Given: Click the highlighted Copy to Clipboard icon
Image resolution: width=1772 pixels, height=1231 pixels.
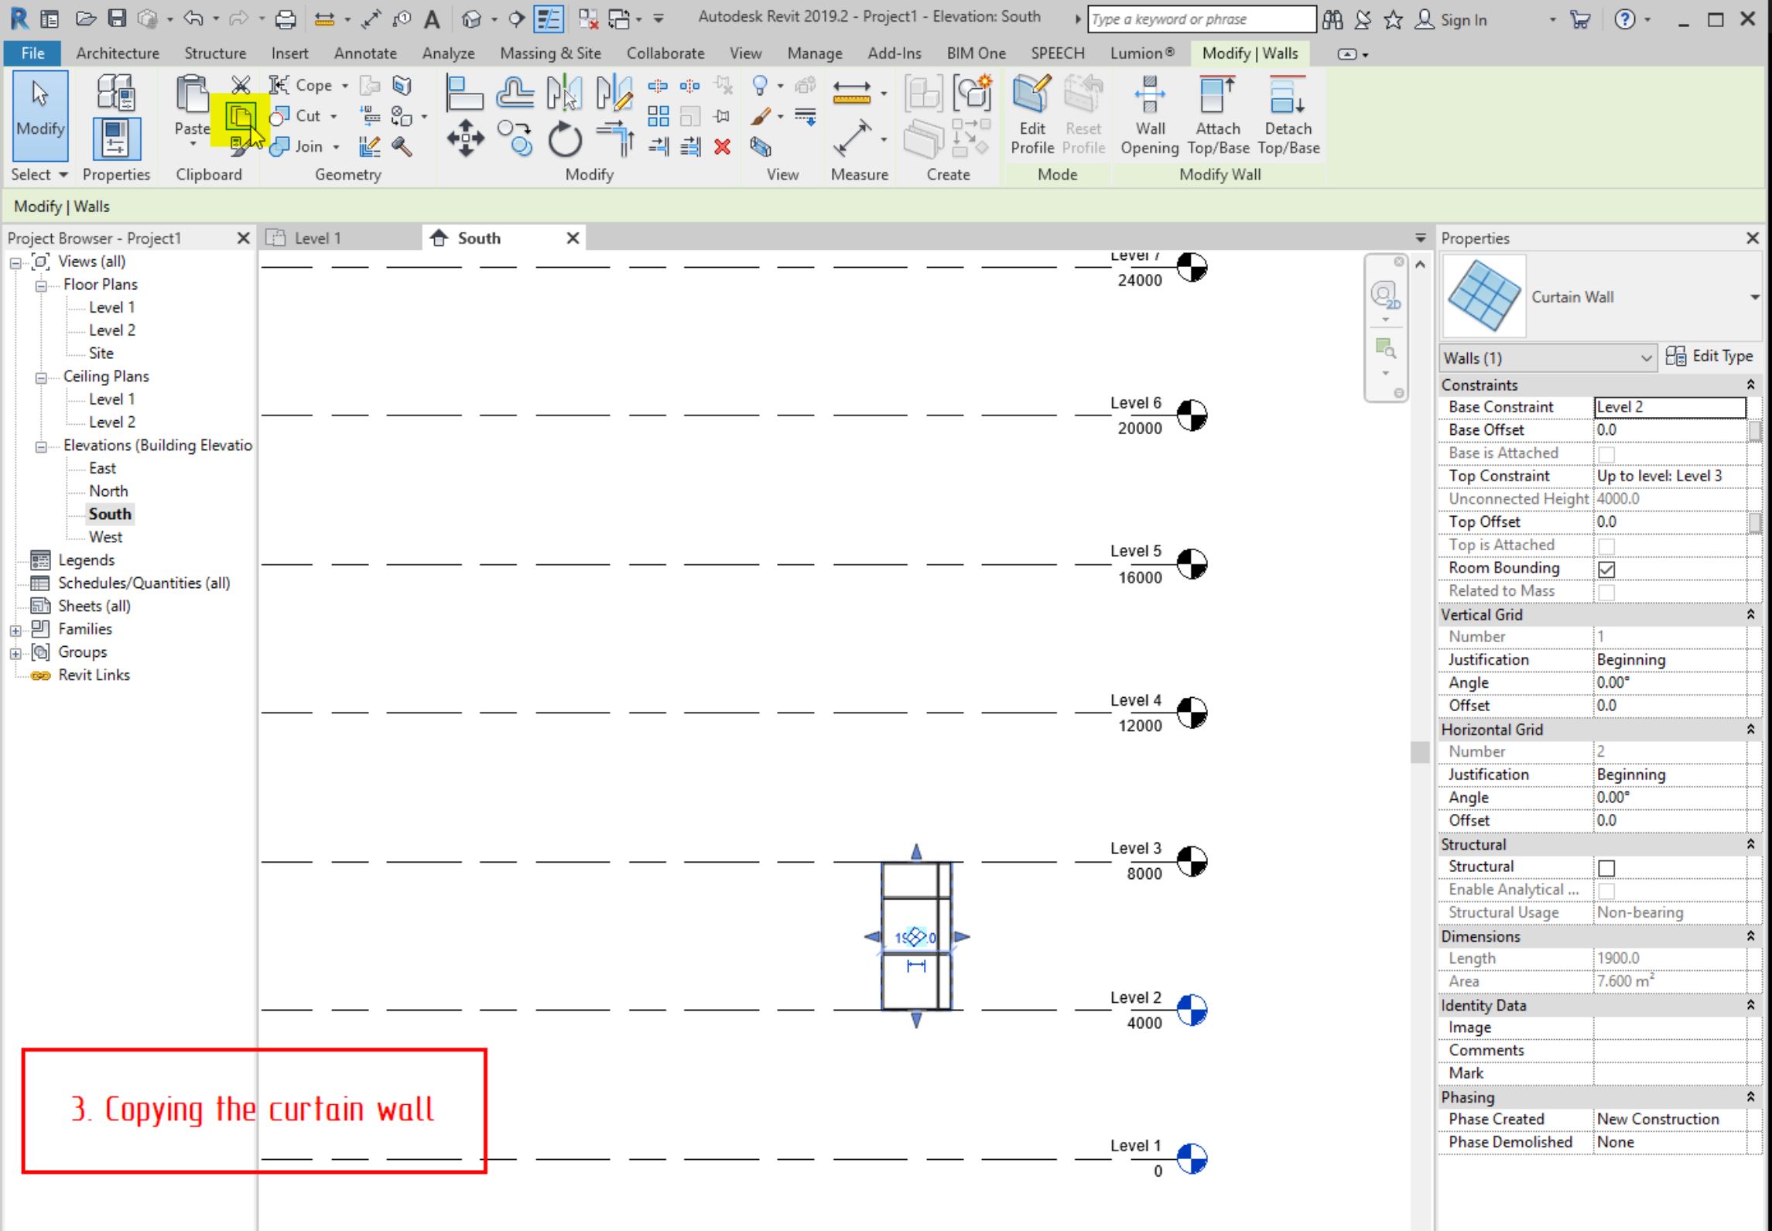Looking at the screenshot, I should tap(241, 116).
